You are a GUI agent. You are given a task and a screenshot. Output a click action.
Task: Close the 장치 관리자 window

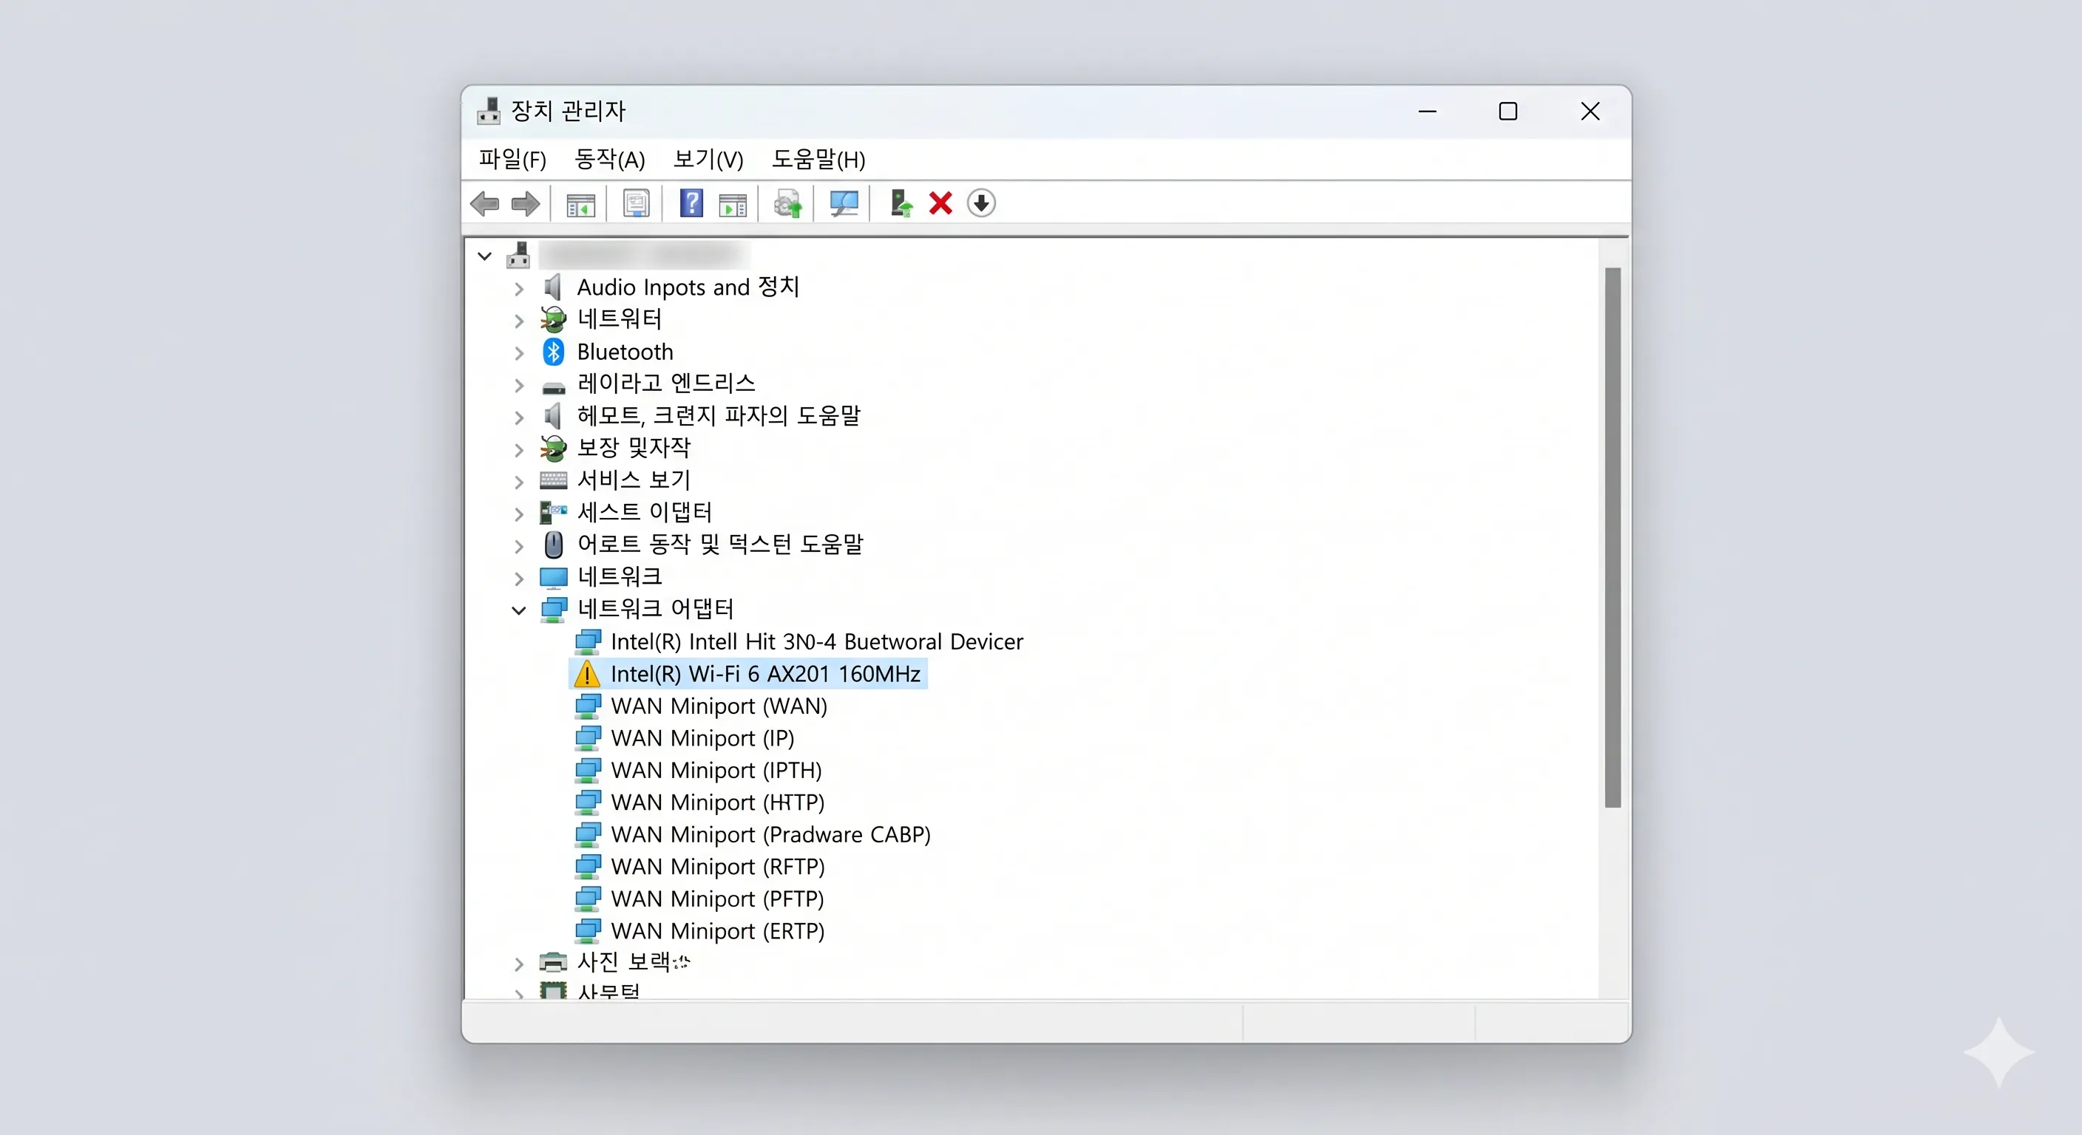1590,112
